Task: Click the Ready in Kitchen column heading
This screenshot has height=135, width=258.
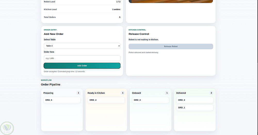Action: (x=96, y=93)
